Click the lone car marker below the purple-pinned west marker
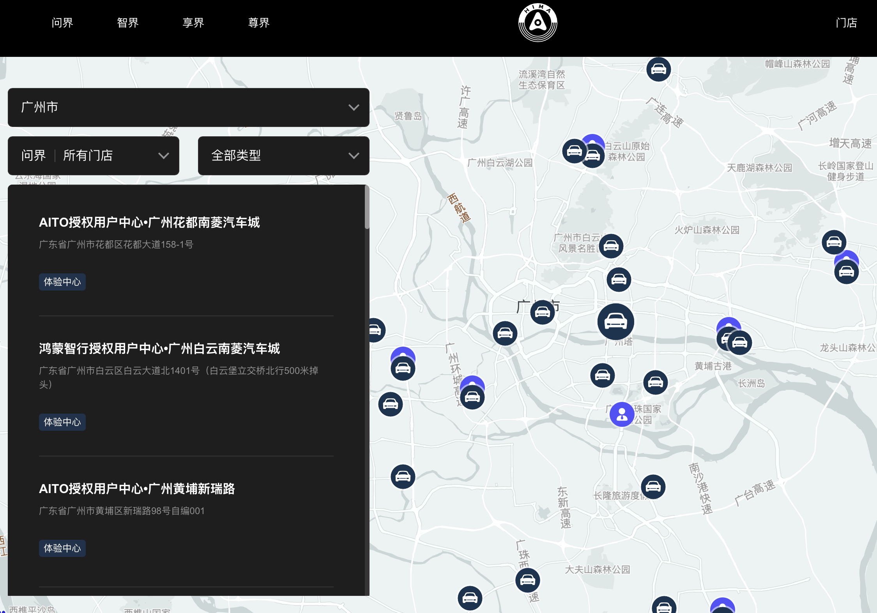The height and width of the screenshot is (613, 877). (x=391, y=404)
